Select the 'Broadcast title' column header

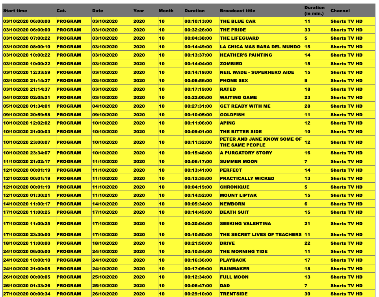point(238,11)
